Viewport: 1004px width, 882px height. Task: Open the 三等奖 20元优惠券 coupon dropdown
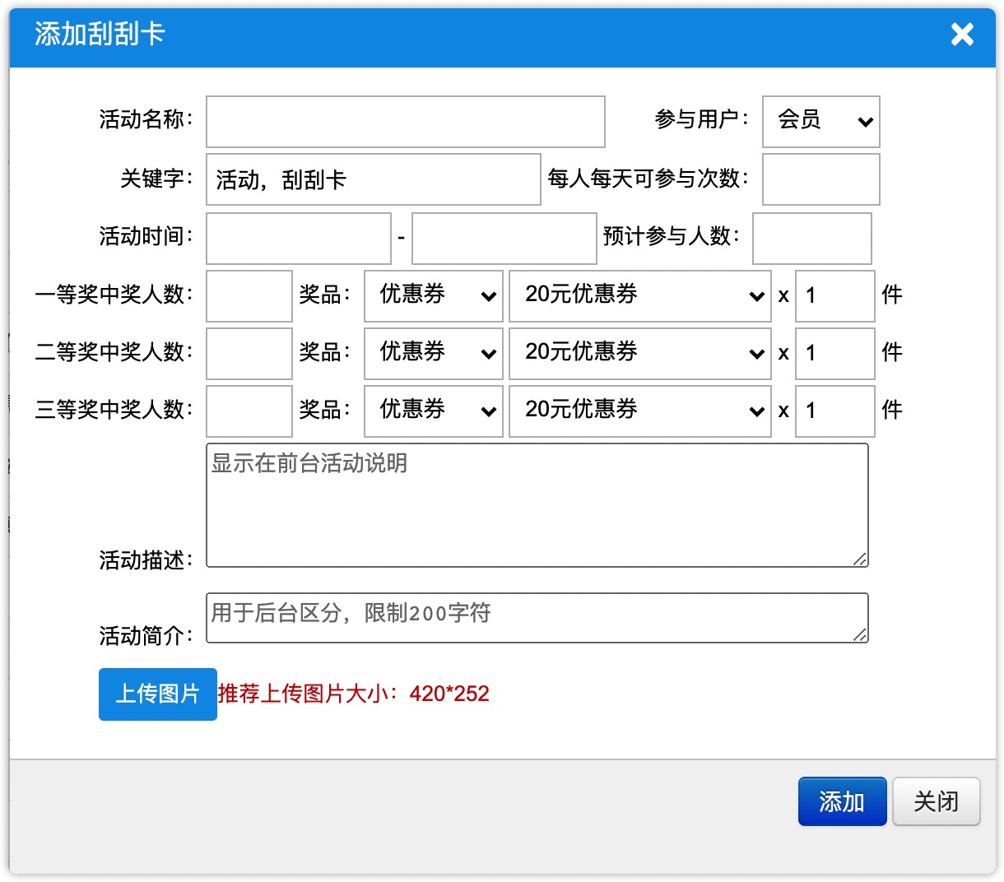(x=640, y=411)
